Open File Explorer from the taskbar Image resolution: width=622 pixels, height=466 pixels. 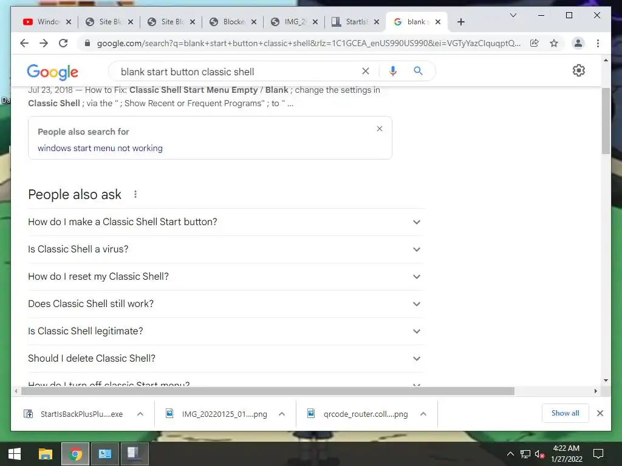pyautogui.click(x=45, y=454)
